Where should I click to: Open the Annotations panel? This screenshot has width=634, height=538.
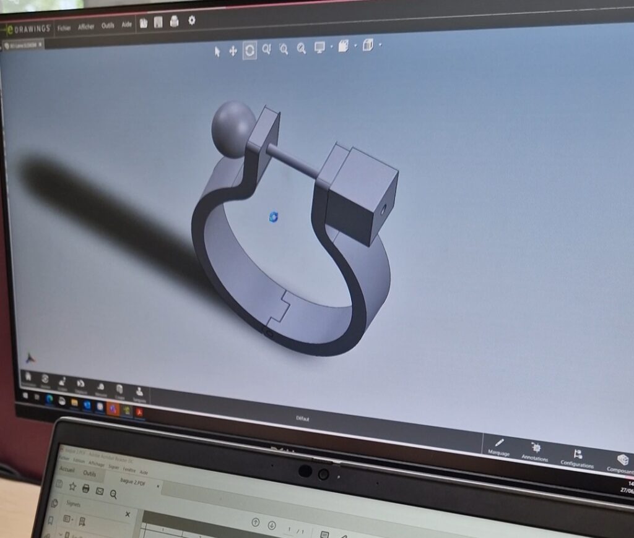(x=535, y=452)
